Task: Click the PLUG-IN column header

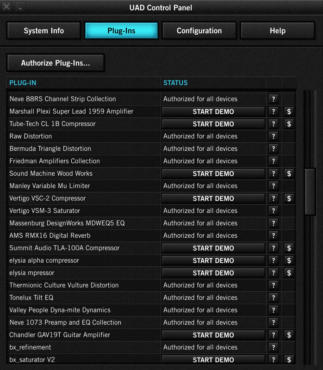Action: click(x=23, y=83)
